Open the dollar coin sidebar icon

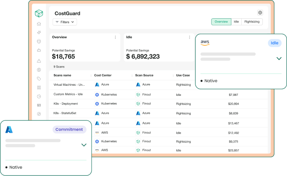pos(39,70)
